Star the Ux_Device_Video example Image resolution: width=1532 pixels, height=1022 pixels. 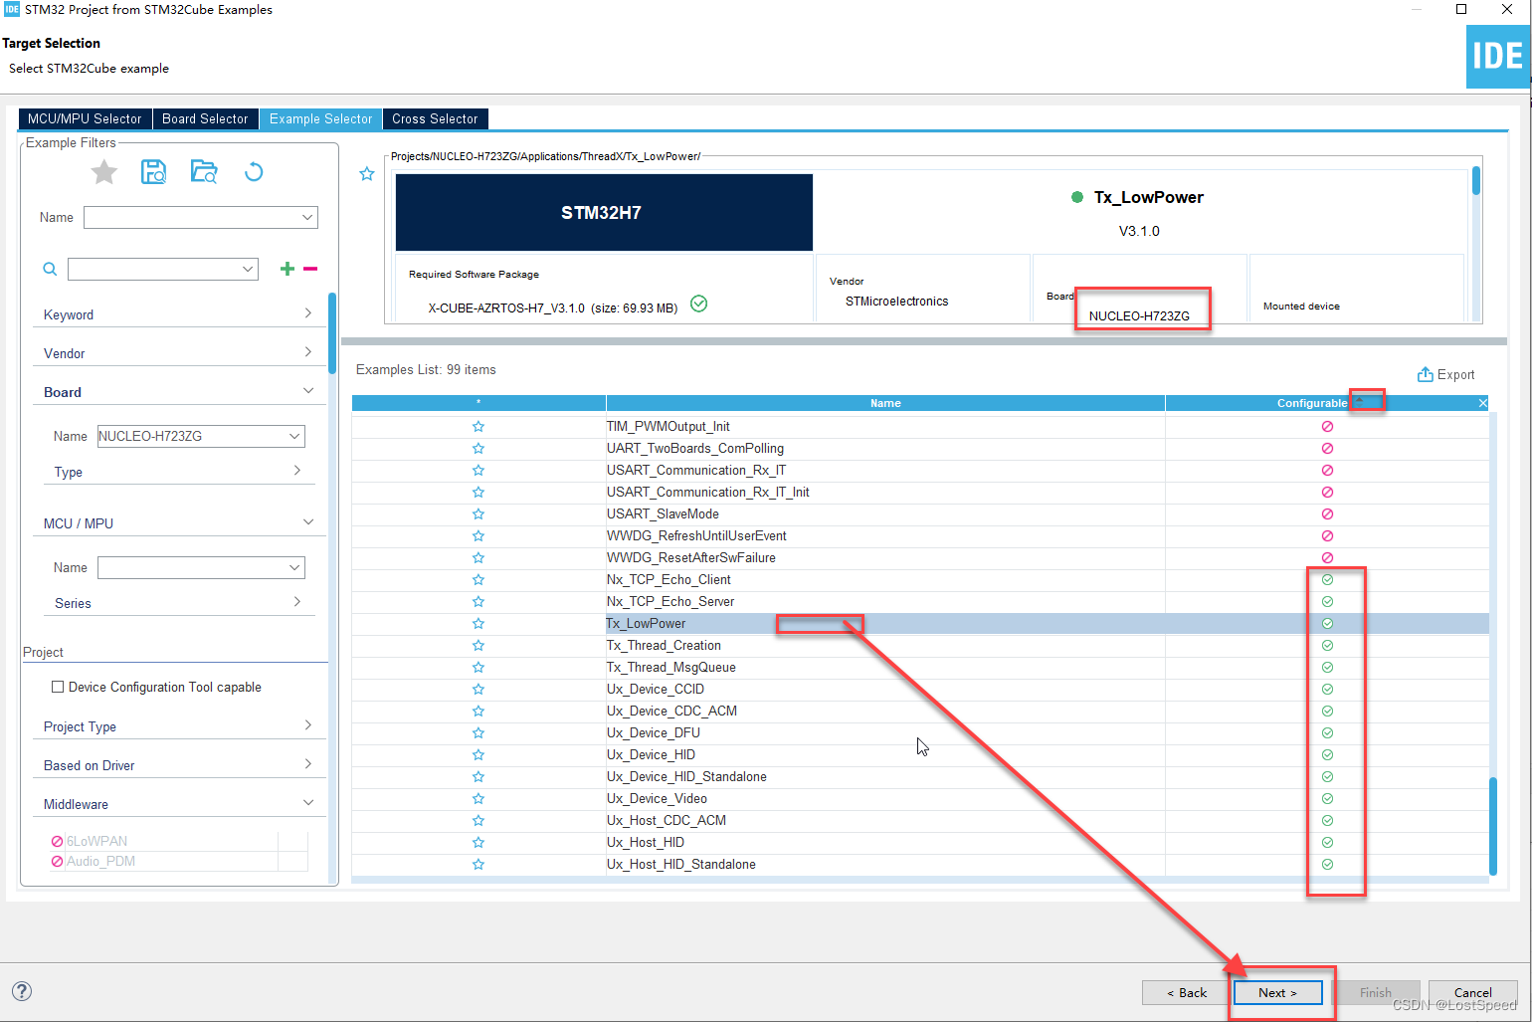click(479, 798)
